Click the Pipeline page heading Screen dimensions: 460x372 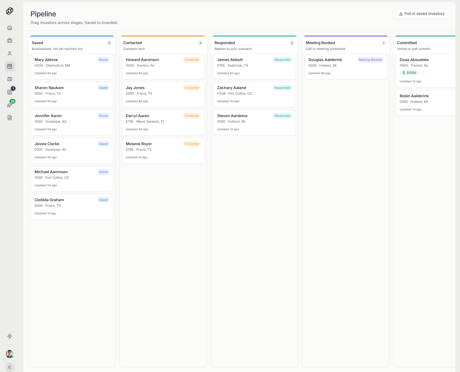[x=43, y=14]
